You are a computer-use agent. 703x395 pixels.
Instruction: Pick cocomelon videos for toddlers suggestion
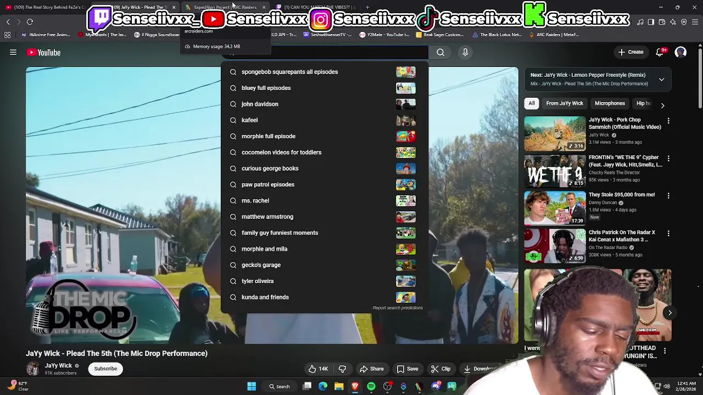point(324,153)
